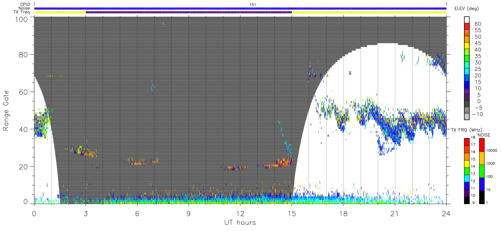Click the 80 tick label on Range Gate axis

tap(23, 55)
